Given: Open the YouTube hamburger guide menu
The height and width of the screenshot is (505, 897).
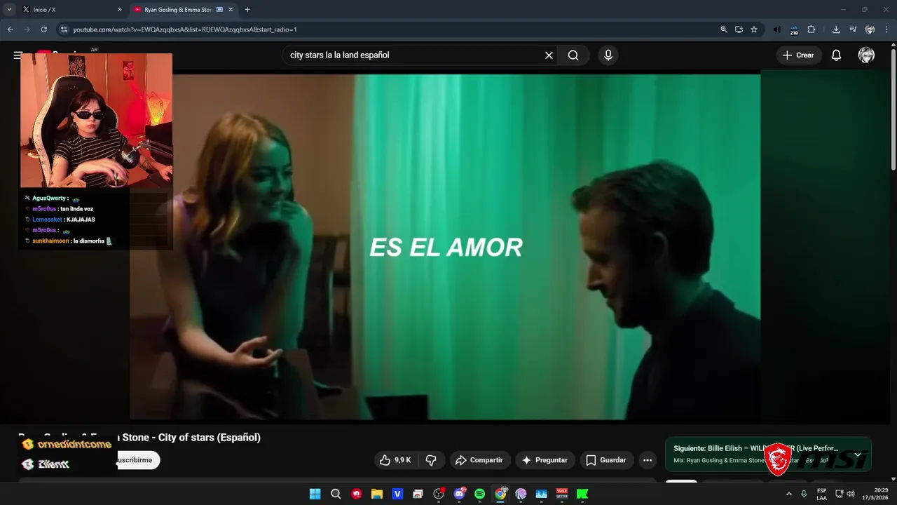Looking at the screenshot, I should [x=18, y=55].
